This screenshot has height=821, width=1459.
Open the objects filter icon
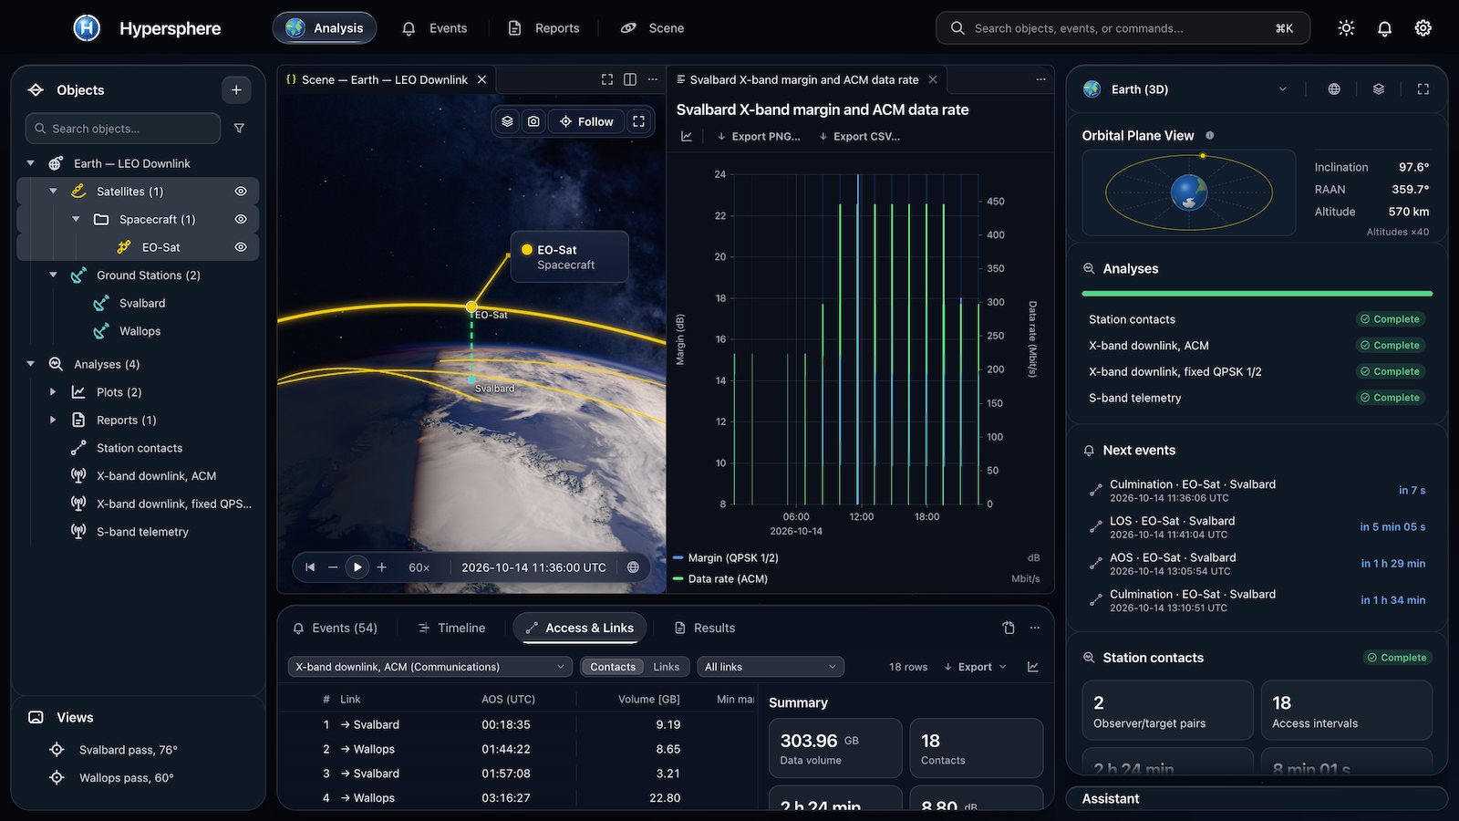click(239, 129)
